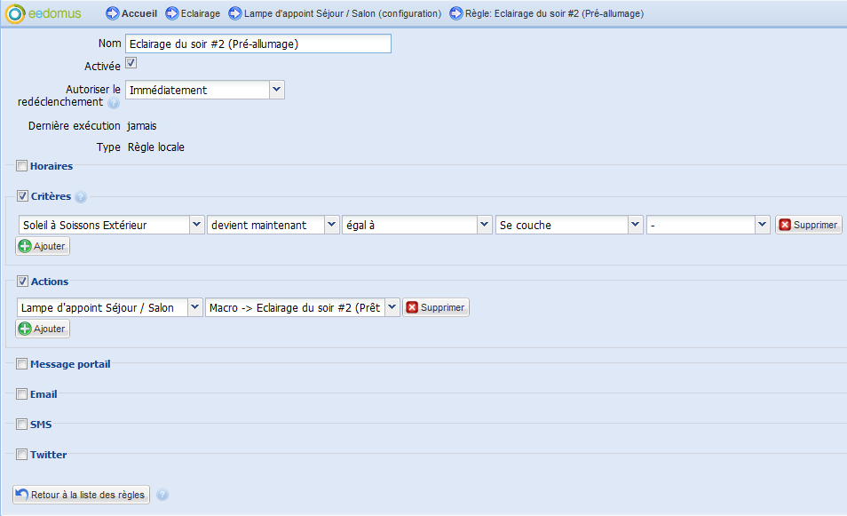Screen dimensions: 847x516
Task: Click help icon beside redéclenchement label
Action: pyautogui.click(x=114, y=103)
